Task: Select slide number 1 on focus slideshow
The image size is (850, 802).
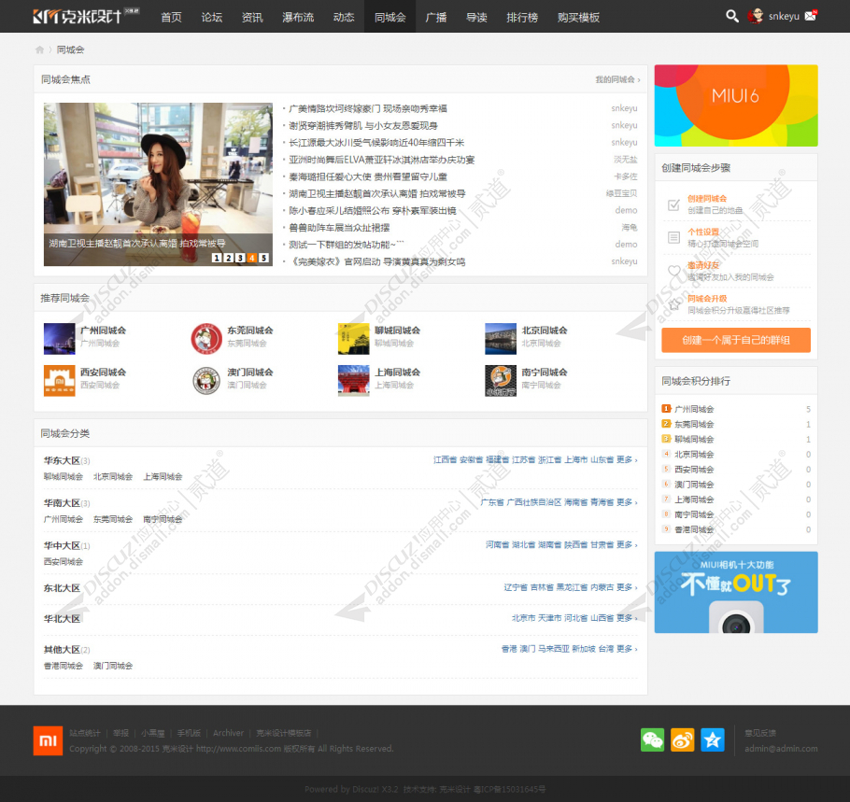Action: pyautogui.click(x=217, y=258)
